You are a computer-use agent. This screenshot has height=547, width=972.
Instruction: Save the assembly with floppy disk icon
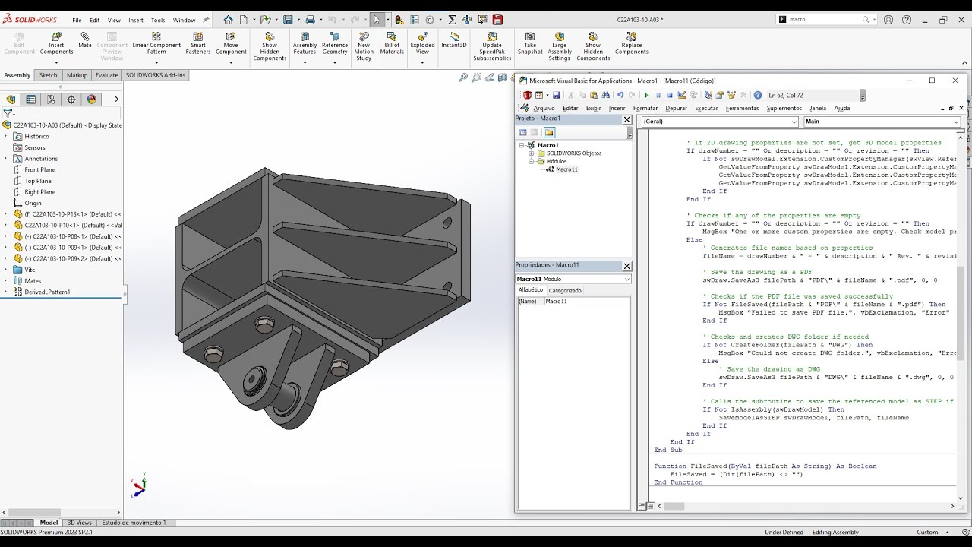click(288, 20)
